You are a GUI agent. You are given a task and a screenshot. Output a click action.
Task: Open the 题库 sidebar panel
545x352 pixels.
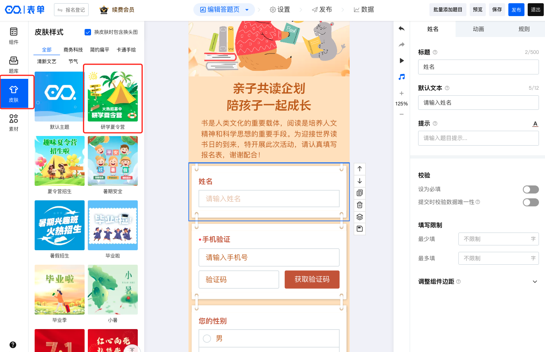coord(14,64)
